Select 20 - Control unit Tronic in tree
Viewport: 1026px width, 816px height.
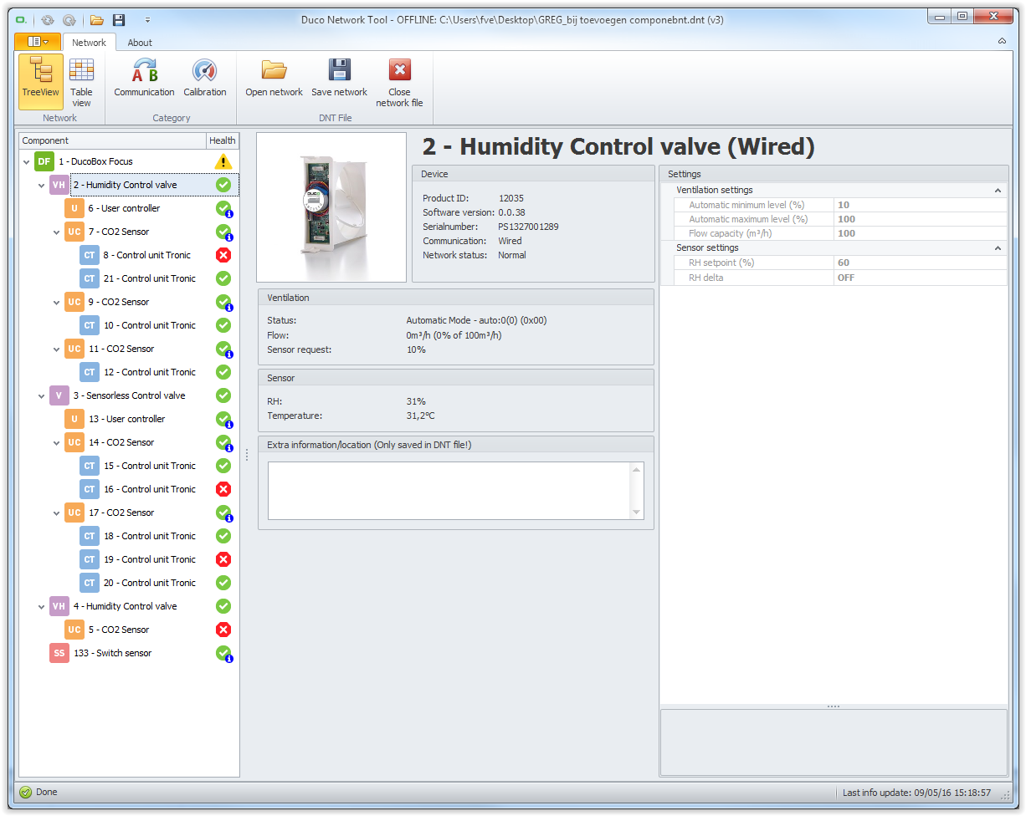tap(150, 583)
